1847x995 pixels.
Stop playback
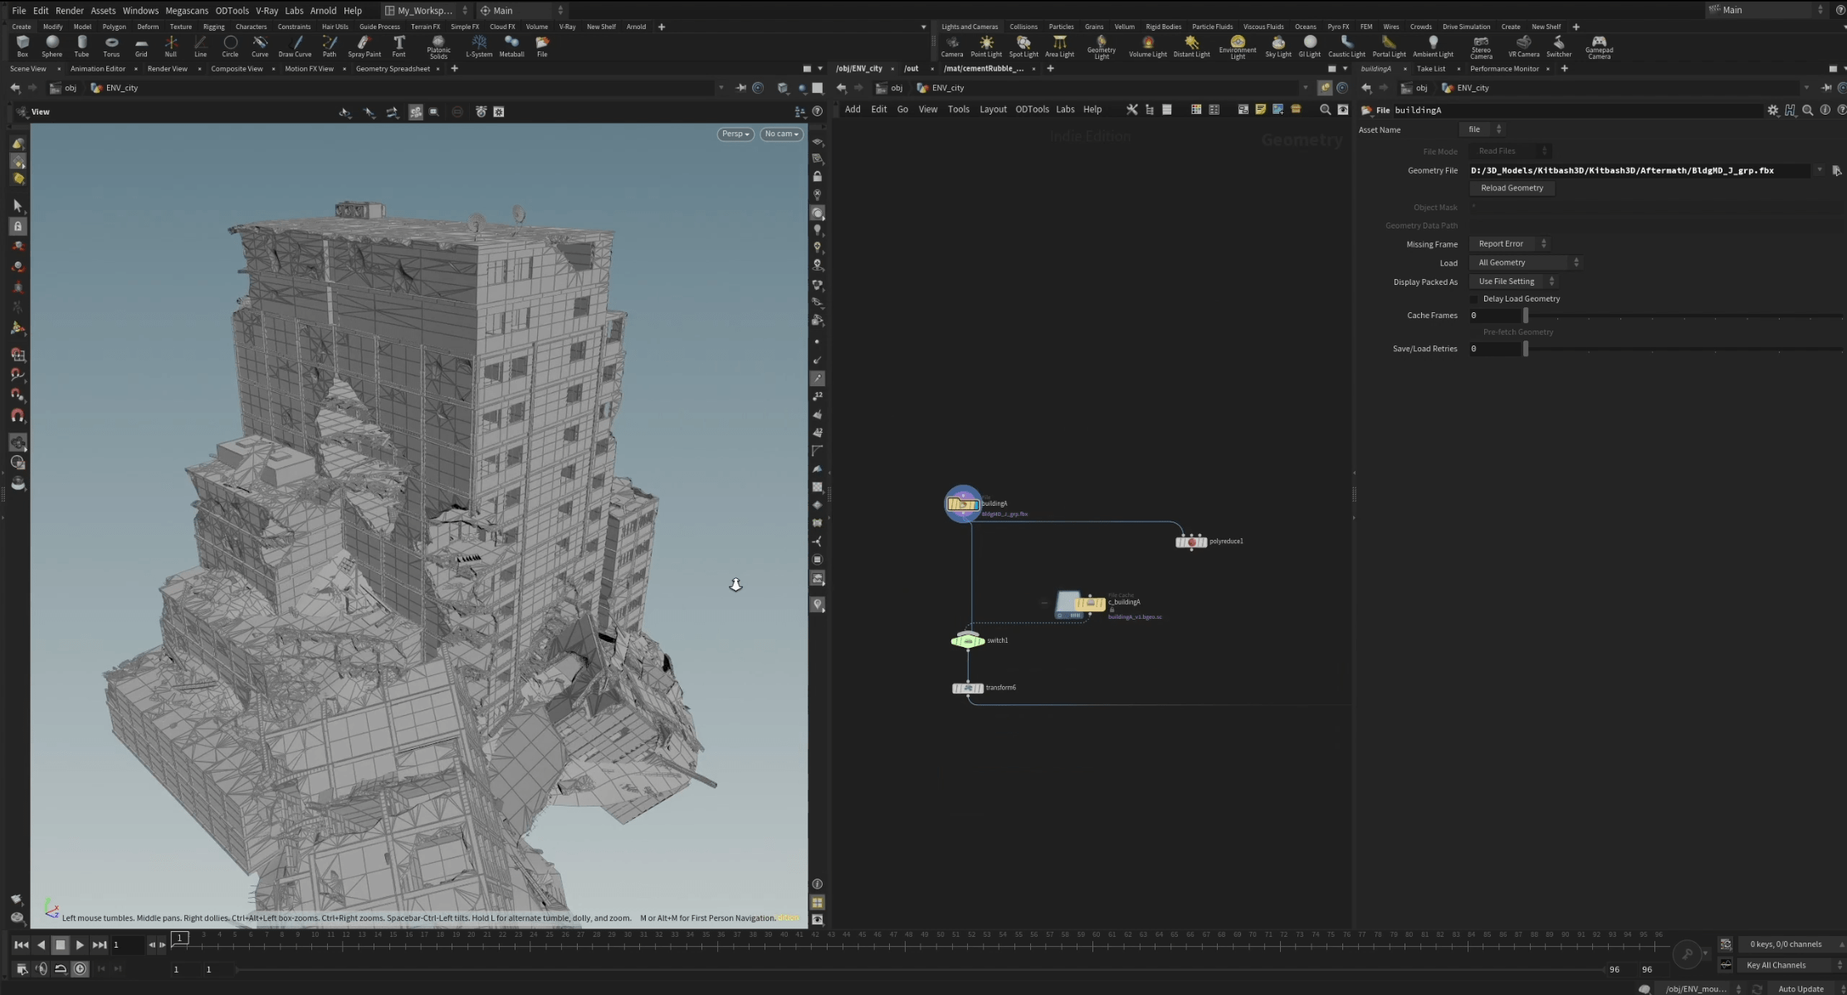tap(61, 944)
